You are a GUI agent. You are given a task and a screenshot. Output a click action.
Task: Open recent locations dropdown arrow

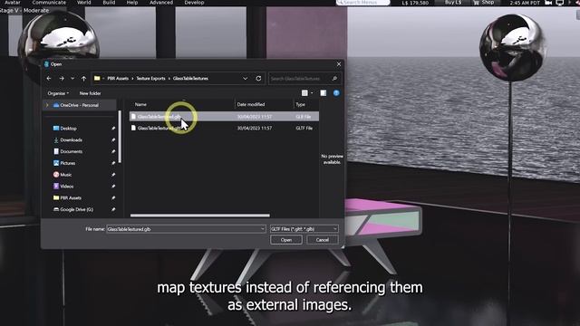point(72,79)
